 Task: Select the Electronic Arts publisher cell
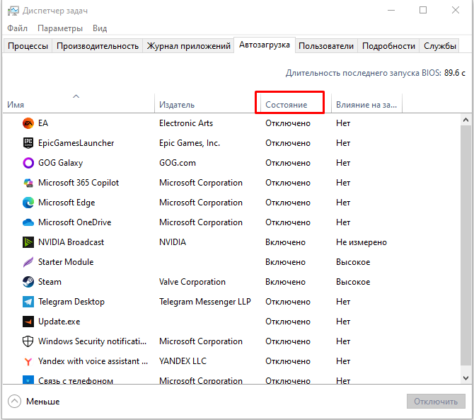[186, 123]
